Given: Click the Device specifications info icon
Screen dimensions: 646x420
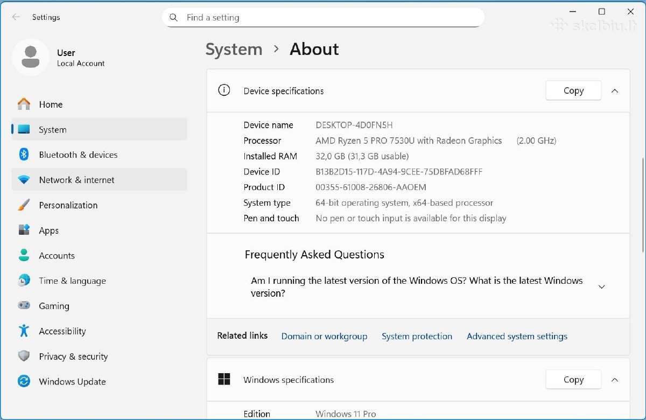Looking at the screenshot, I should tap(224, 90).
